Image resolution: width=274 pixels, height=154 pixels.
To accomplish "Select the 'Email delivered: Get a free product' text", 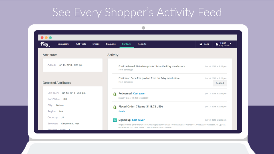I will click(x=152, y=66).
